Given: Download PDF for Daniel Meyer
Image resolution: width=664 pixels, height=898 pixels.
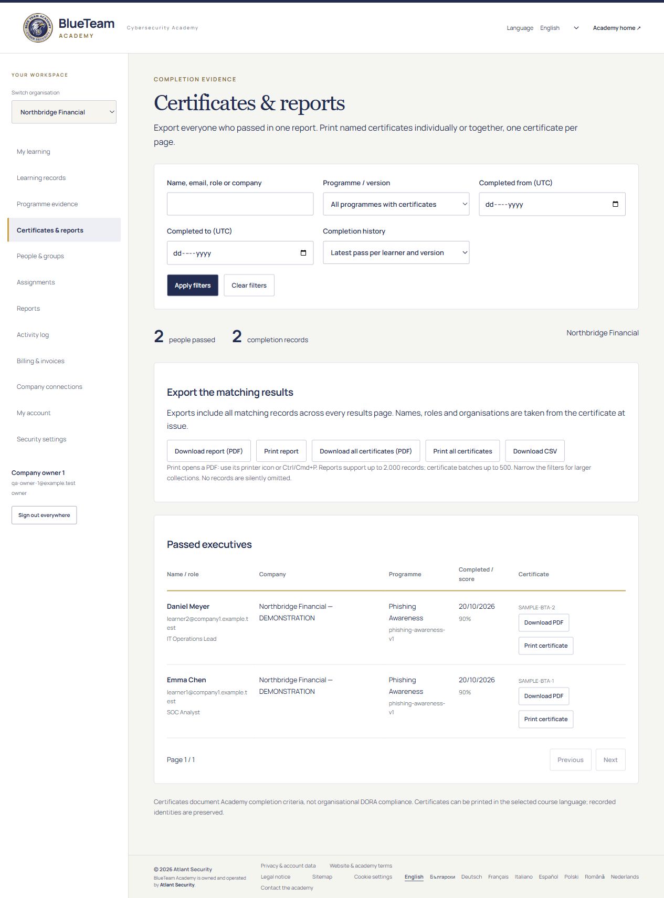Looking at the screenshot, I should click(x=544, y=622).
